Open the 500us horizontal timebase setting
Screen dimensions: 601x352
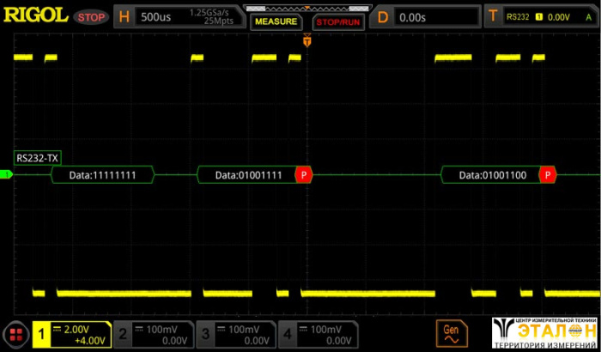[x=158, y=17]
